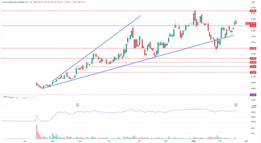
Task: Click the Oct label on time axis
Action: click(109, 141)
